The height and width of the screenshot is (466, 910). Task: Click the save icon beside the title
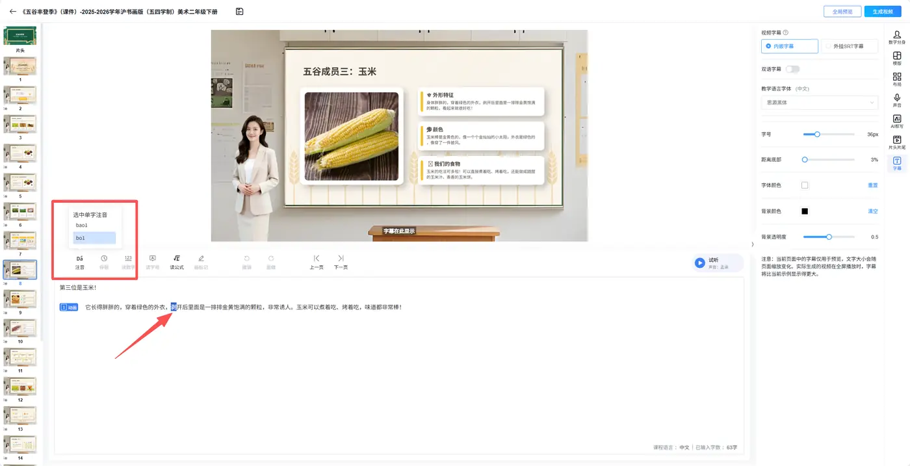[x=239, y=11]
